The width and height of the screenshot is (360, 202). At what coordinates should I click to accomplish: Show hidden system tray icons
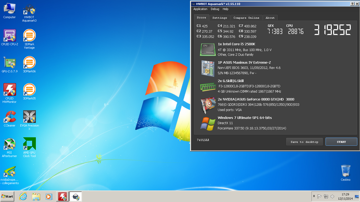coord(314,196)
